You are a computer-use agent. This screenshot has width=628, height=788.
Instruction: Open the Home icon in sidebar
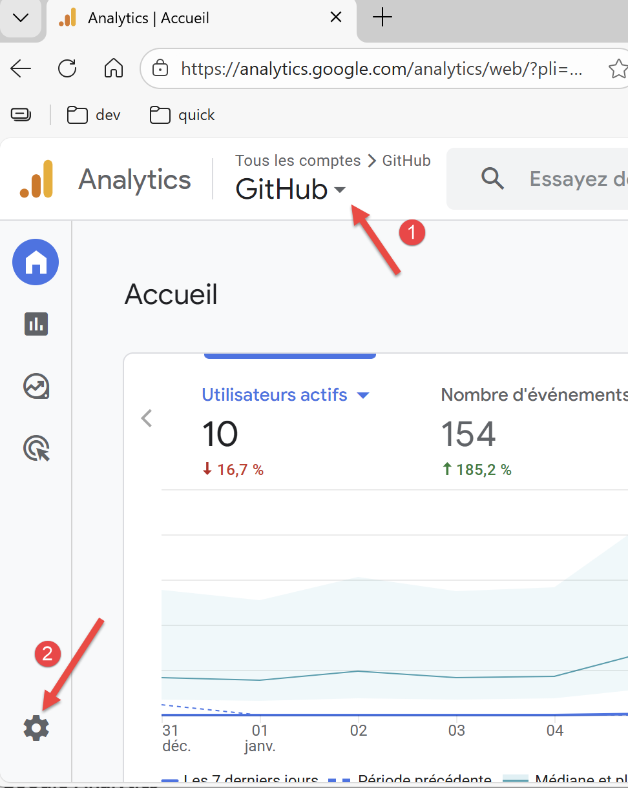click(x=36, y=262)
